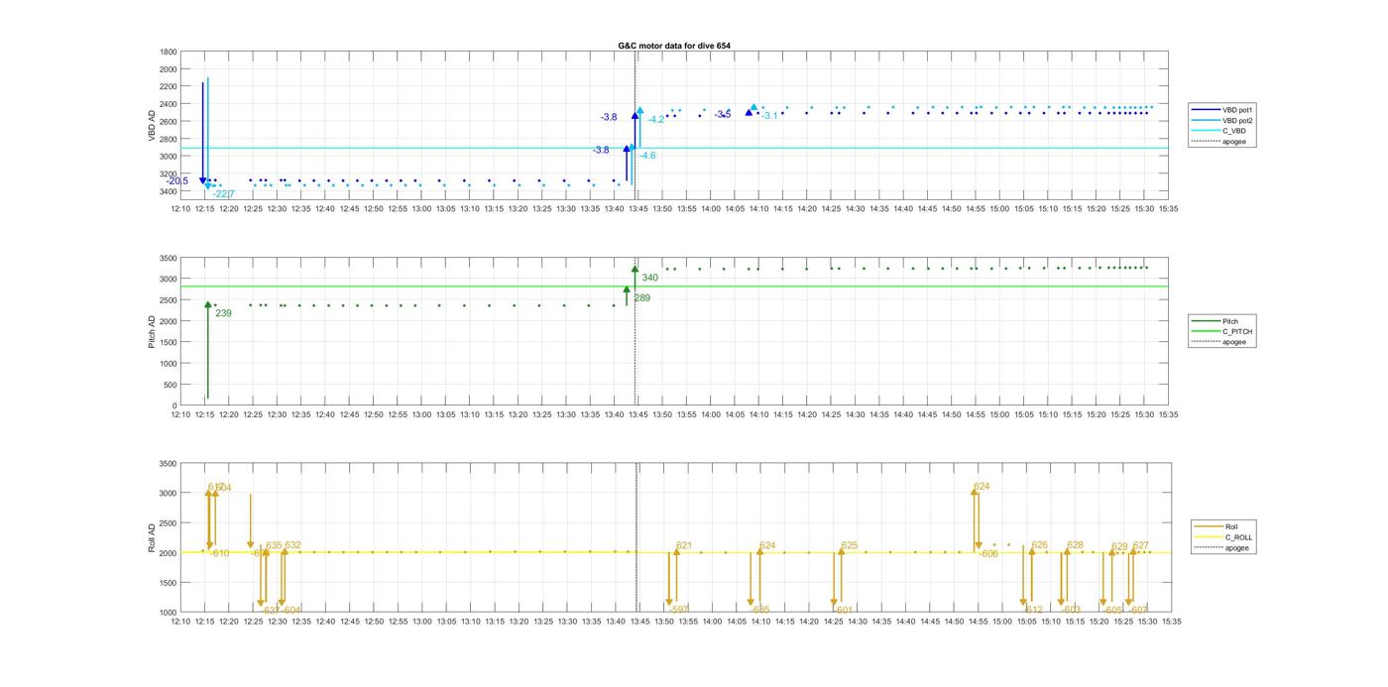Click the "626" roll annotation
The image size is (1388, 687).
(1039, 545)
